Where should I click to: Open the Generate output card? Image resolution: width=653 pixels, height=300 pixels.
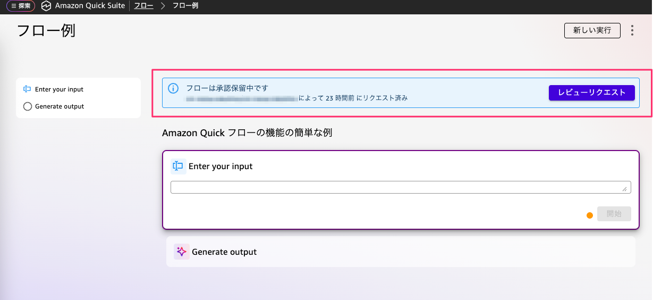coord(401,252)
